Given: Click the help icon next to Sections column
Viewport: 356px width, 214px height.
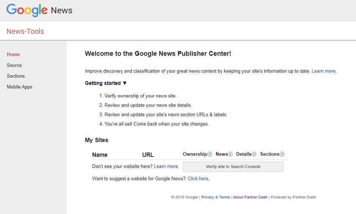Looking at the screenshot, I should (x=282, y=154).
